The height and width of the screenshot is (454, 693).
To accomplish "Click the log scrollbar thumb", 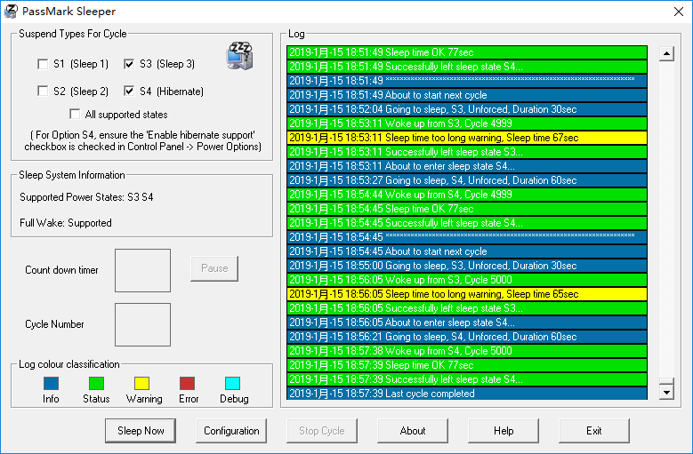I will coord(666,381).
